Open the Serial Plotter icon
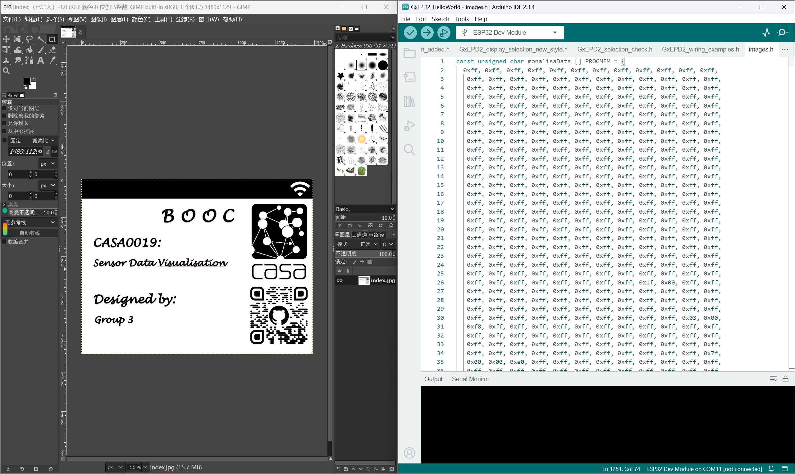 (x=766, y=33)
